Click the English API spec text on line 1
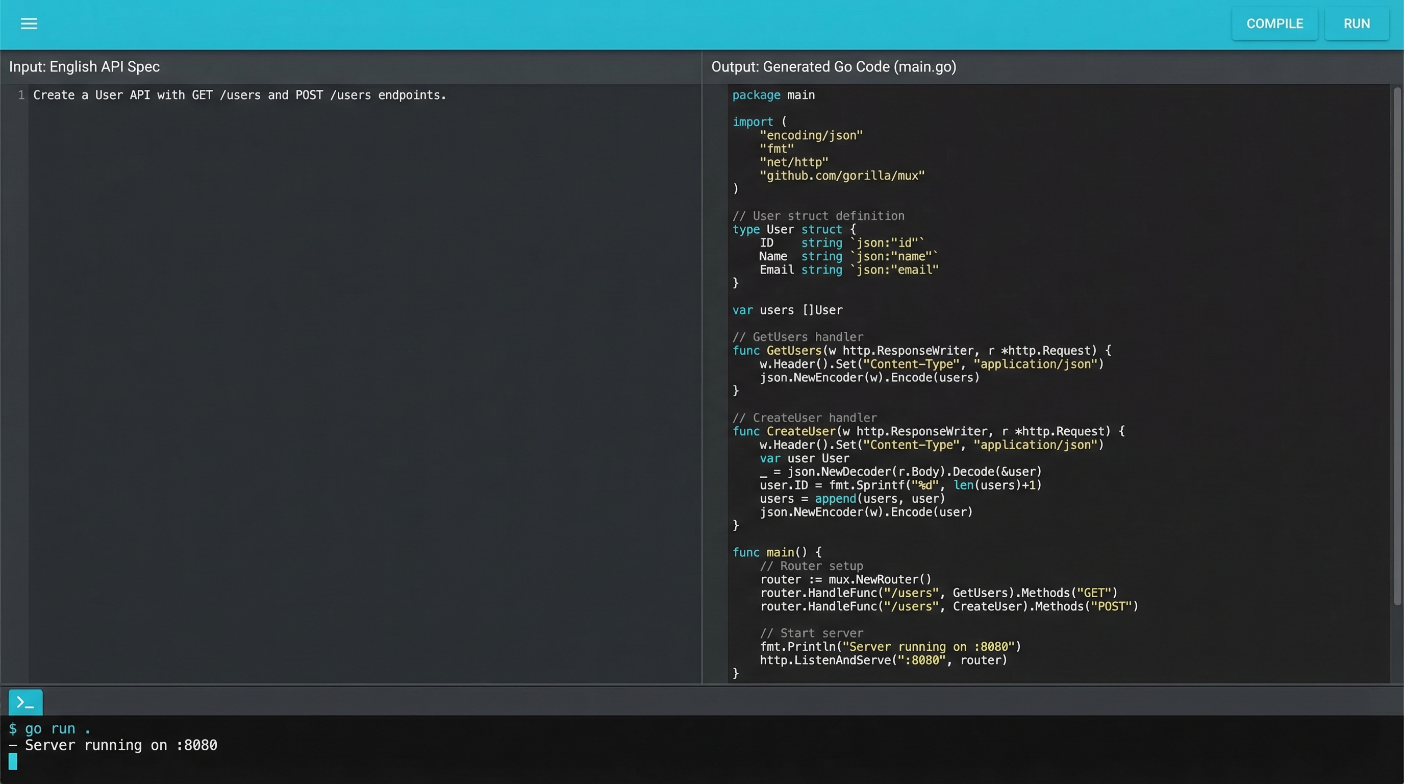Viewport: 1404px width, 784px height. click(x=239, y=95)
